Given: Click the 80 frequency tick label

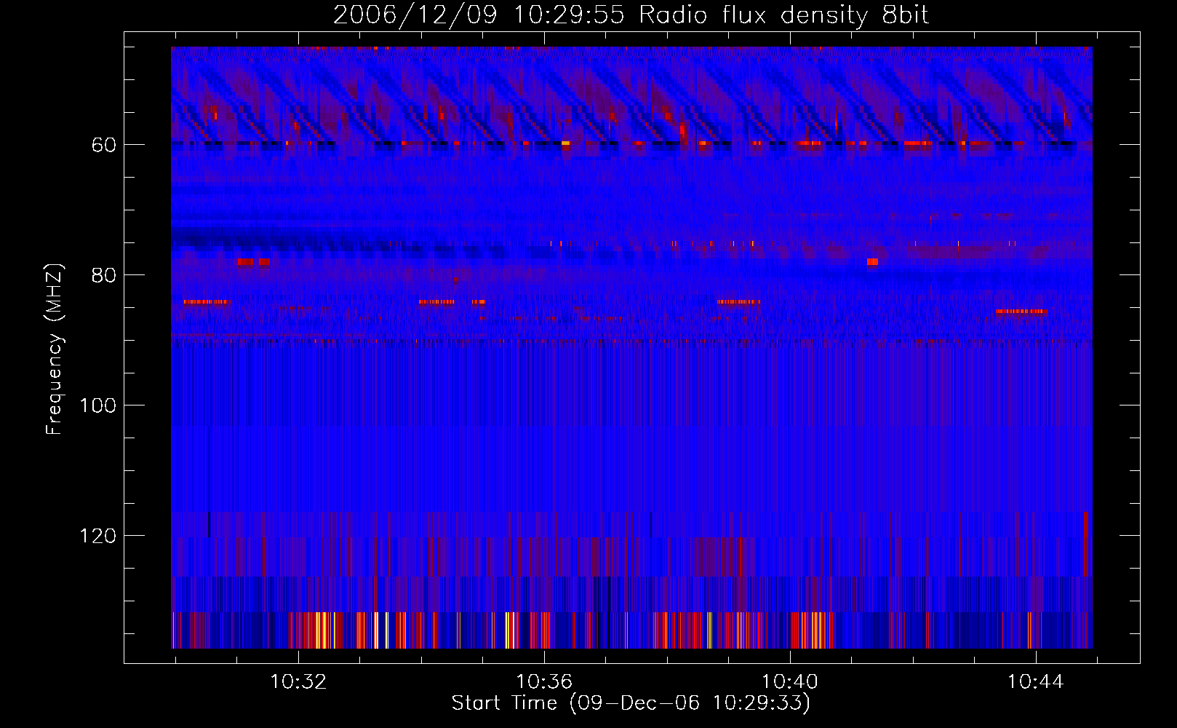Looking at the screenshot, I should pyautogui.click(x=104, y=275).
